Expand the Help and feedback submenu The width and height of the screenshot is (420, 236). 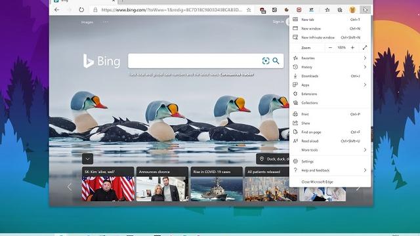click(330, 170)
